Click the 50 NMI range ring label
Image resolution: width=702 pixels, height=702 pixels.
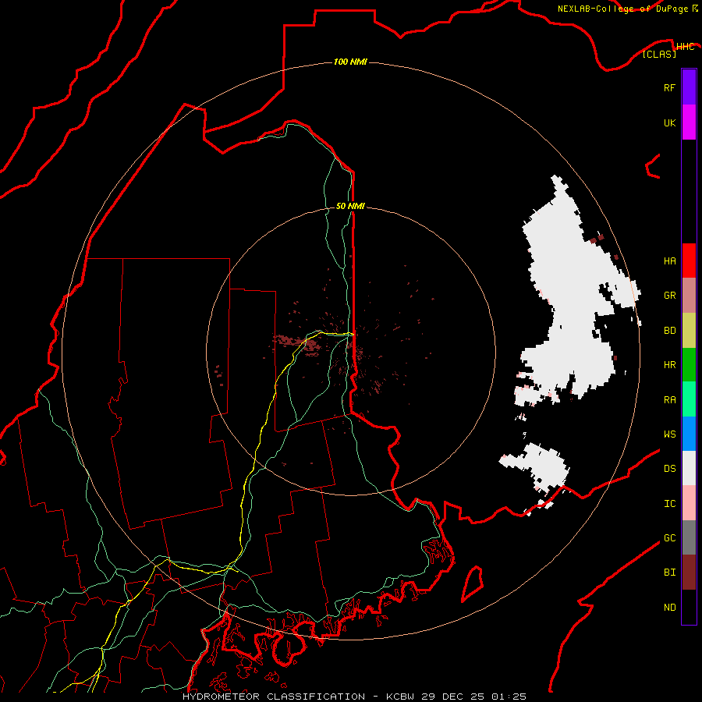coord(350,206)
